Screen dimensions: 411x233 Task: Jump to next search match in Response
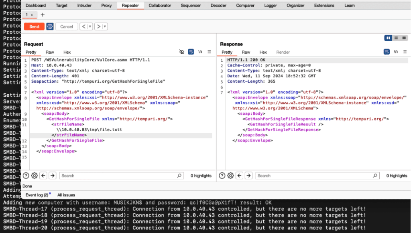click(x=248, y=176)
